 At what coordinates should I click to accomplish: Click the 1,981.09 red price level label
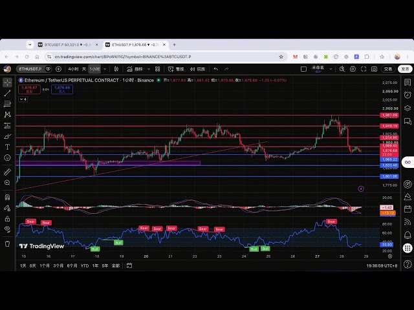pyautogui.click(x=389, y=115)
